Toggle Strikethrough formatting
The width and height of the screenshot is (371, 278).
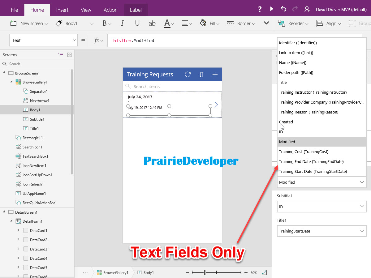click(152, 23)
